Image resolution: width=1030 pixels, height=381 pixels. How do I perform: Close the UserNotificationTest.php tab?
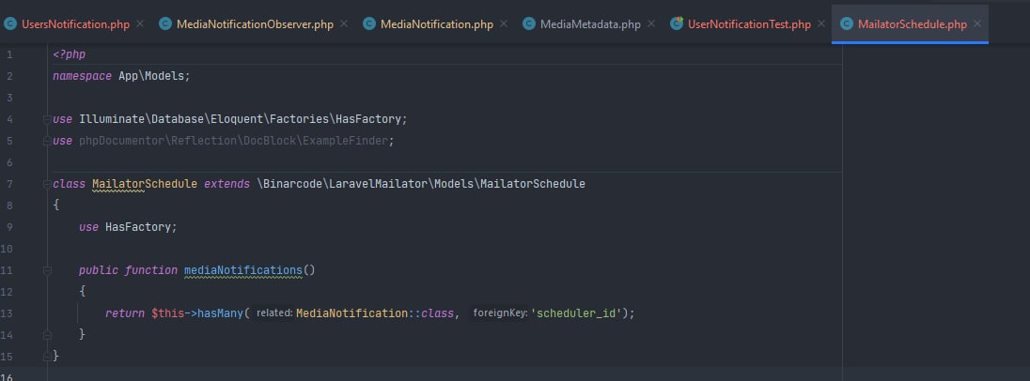tap(821, 23)
